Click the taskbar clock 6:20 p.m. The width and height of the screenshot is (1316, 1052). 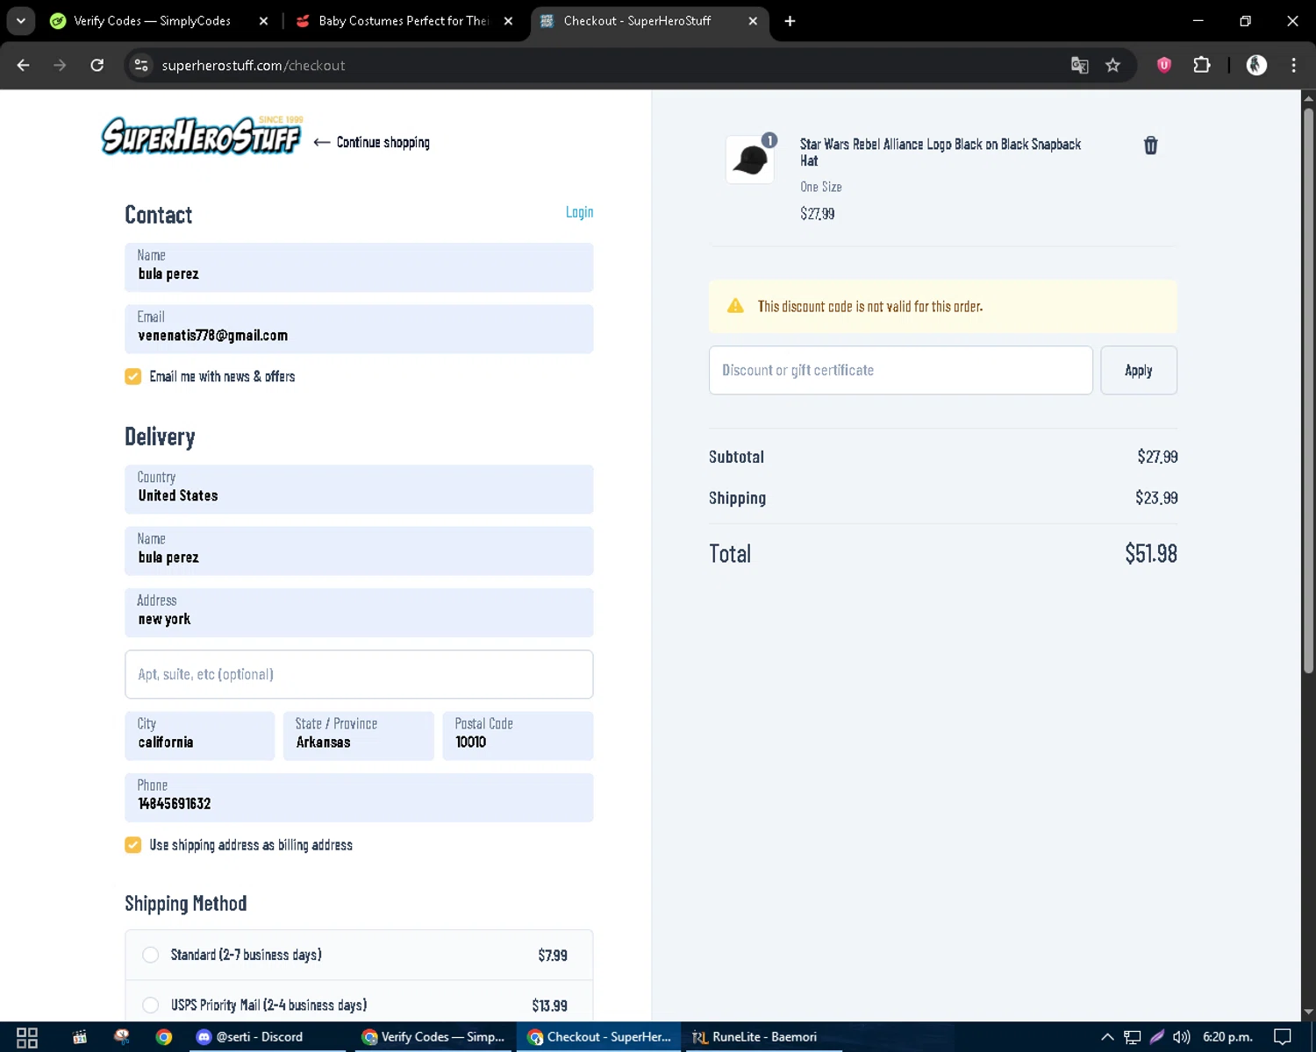(1227, 1037)
